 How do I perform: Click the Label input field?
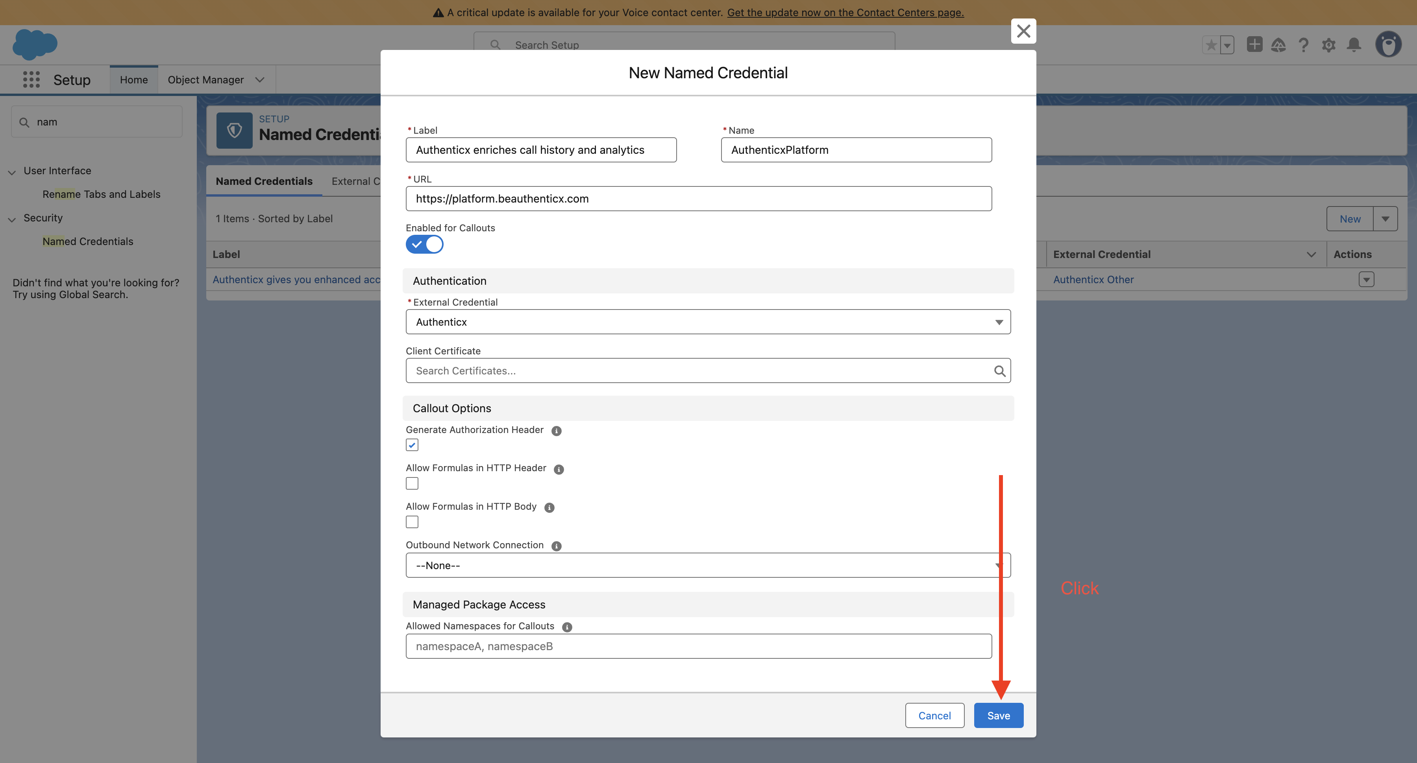pos(541,149)
